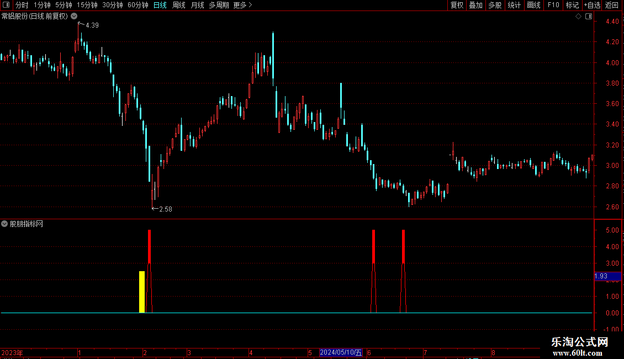The image size is (624, 359).
Task: Click month 8 label on time axis
Action: tap(493, 353)
